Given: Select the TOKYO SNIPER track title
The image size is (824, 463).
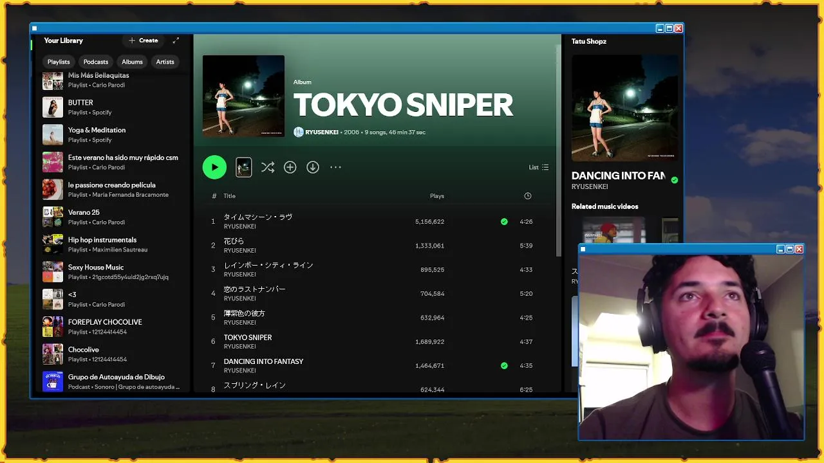Looking at the screenshot, I should coord(248,338).
